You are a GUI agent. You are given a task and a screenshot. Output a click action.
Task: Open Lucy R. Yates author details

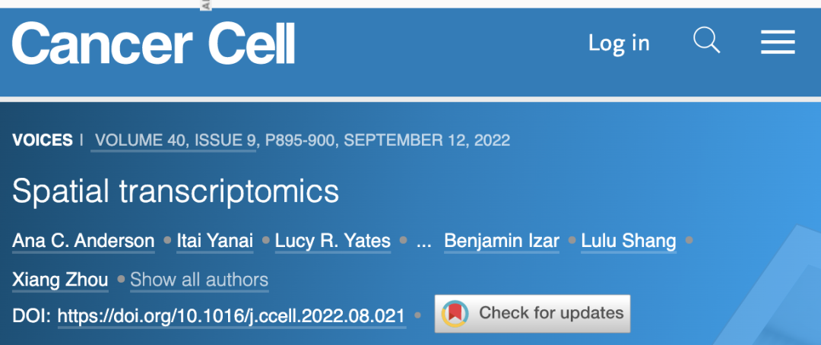point(332,241)
